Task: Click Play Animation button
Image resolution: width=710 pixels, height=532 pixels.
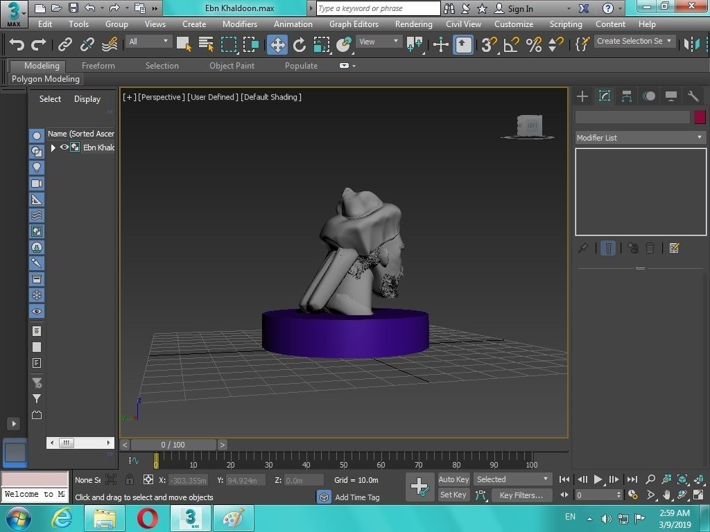Action: 598,479
